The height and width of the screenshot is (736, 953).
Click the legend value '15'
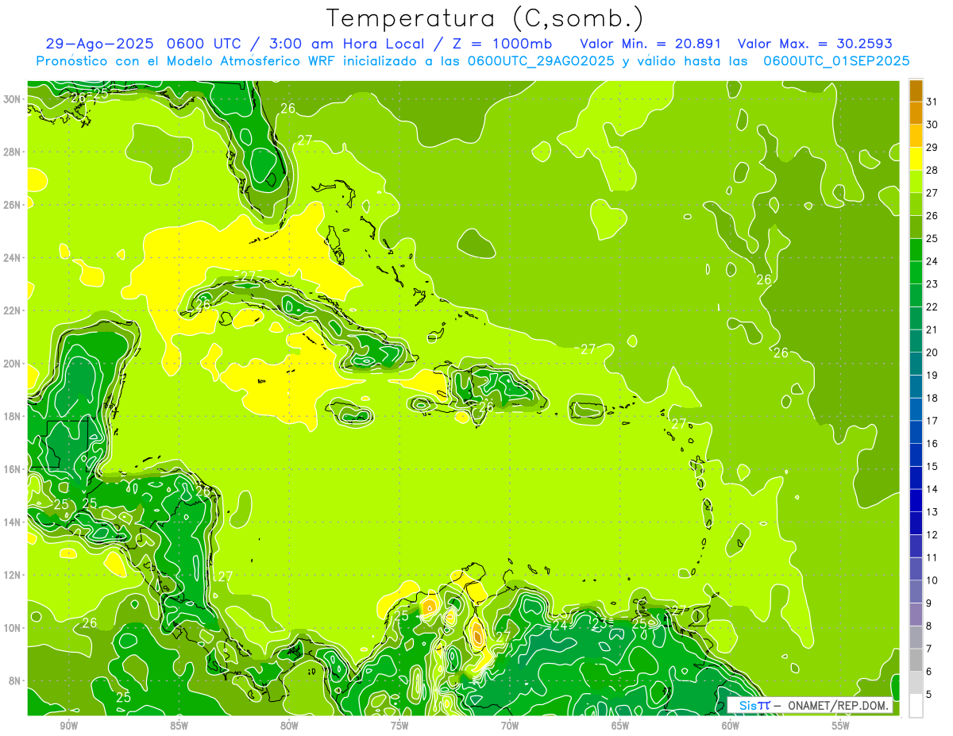[x=932, y=467]
